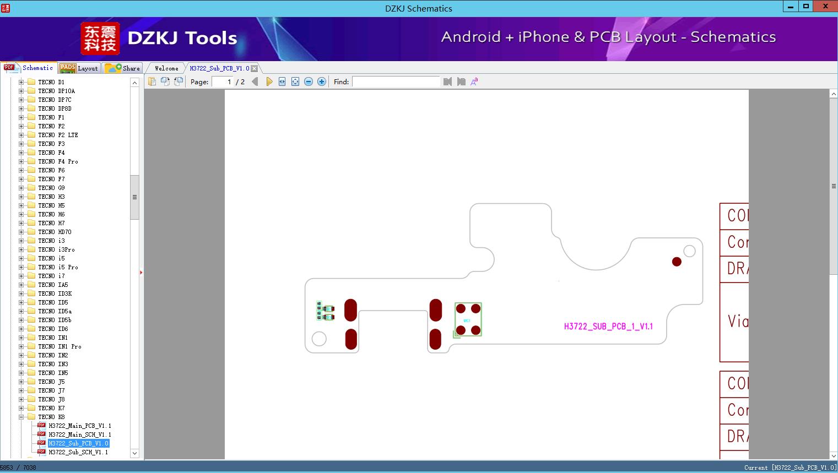Expand the TECNO D1 folder
This screenshot has width=838, height=473.
coord(21,82)
